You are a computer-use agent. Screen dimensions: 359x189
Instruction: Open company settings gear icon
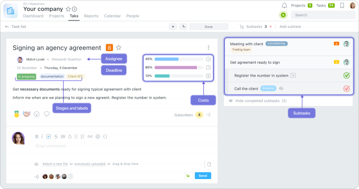pyautogui.click(x=74, y=9)
